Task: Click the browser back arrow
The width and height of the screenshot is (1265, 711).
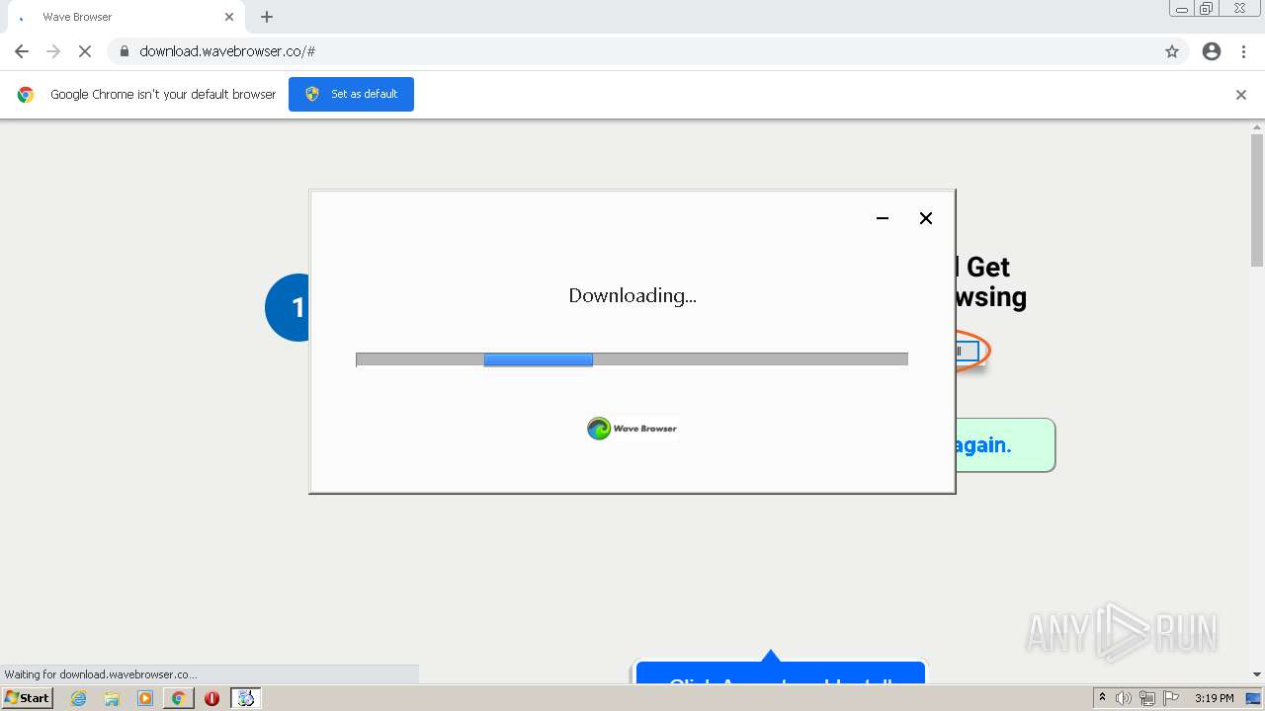Action: pos(22,51)
